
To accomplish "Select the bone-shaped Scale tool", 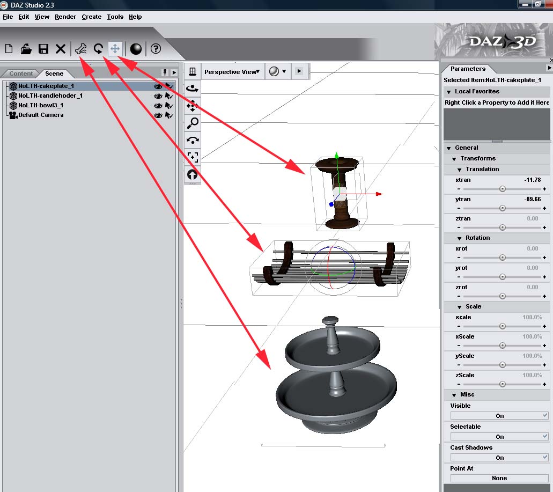I will coord(81,49).
